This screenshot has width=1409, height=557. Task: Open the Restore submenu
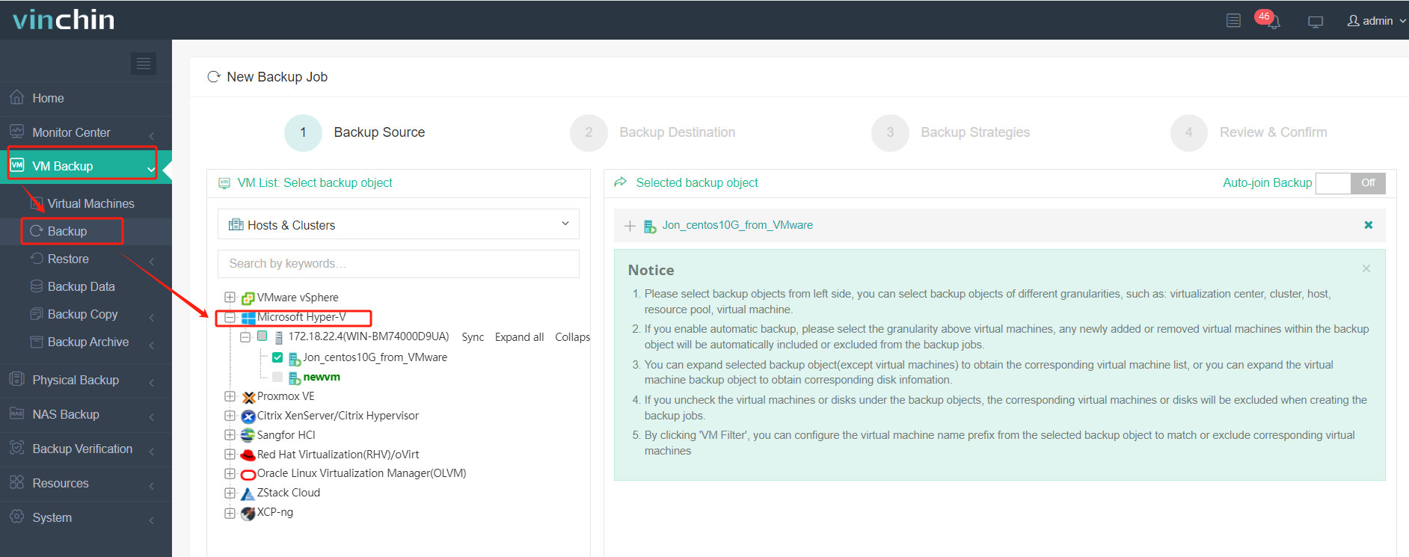point(68,259)
